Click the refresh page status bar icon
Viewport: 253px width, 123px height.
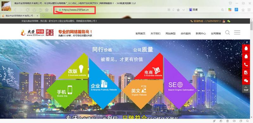pos(221,121)
